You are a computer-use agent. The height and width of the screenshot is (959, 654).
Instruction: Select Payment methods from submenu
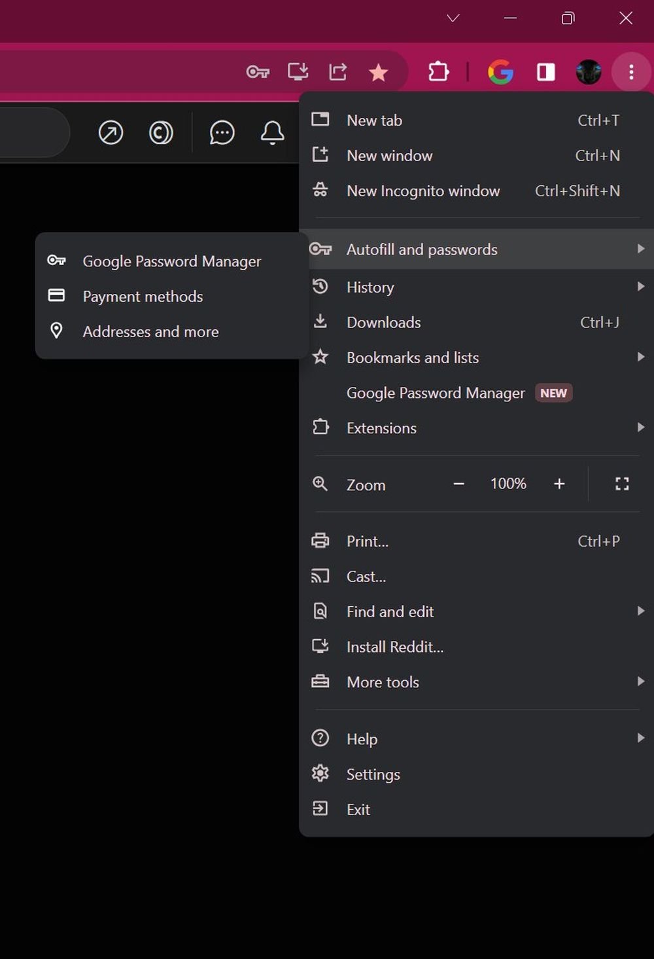coord(143,297)
